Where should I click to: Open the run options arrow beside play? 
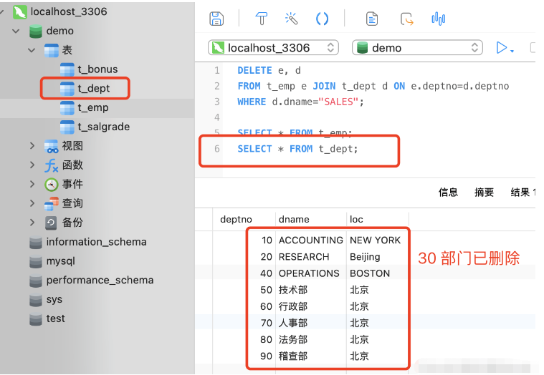(512, 51)
